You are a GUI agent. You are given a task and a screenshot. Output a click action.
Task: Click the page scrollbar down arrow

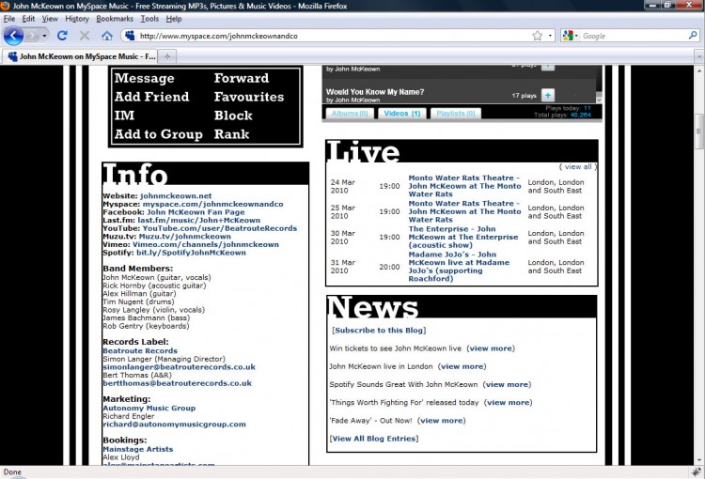tap(698, 460)
